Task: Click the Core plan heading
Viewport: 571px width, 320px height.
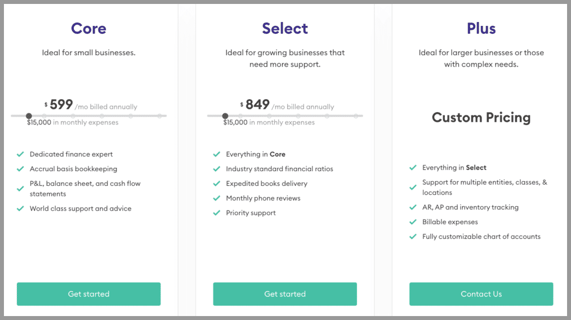Action: click(88, 28)
